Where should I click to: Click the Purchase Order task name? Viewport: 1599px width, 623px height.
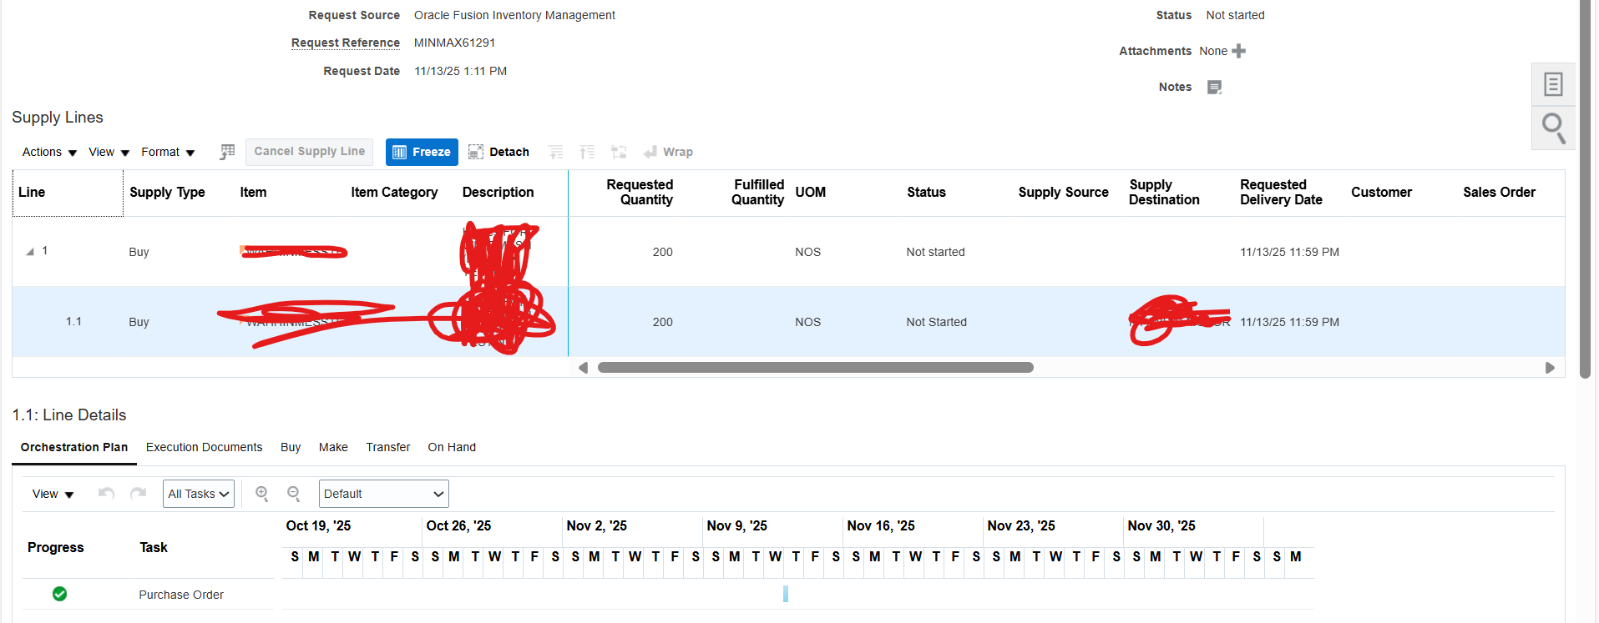point(181,595)
